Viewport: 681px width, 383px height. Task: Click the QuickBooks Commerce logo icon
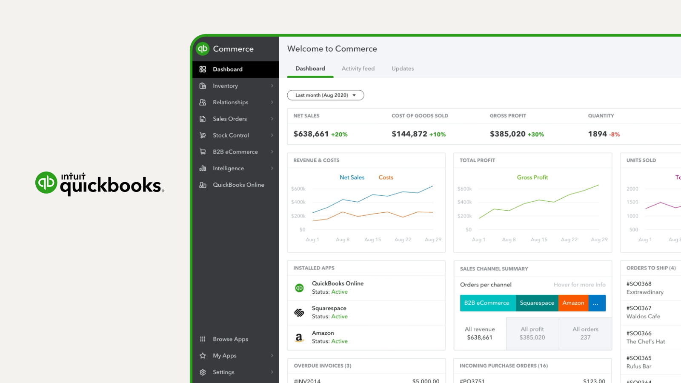pyautogui.click(x=203, y=49)
